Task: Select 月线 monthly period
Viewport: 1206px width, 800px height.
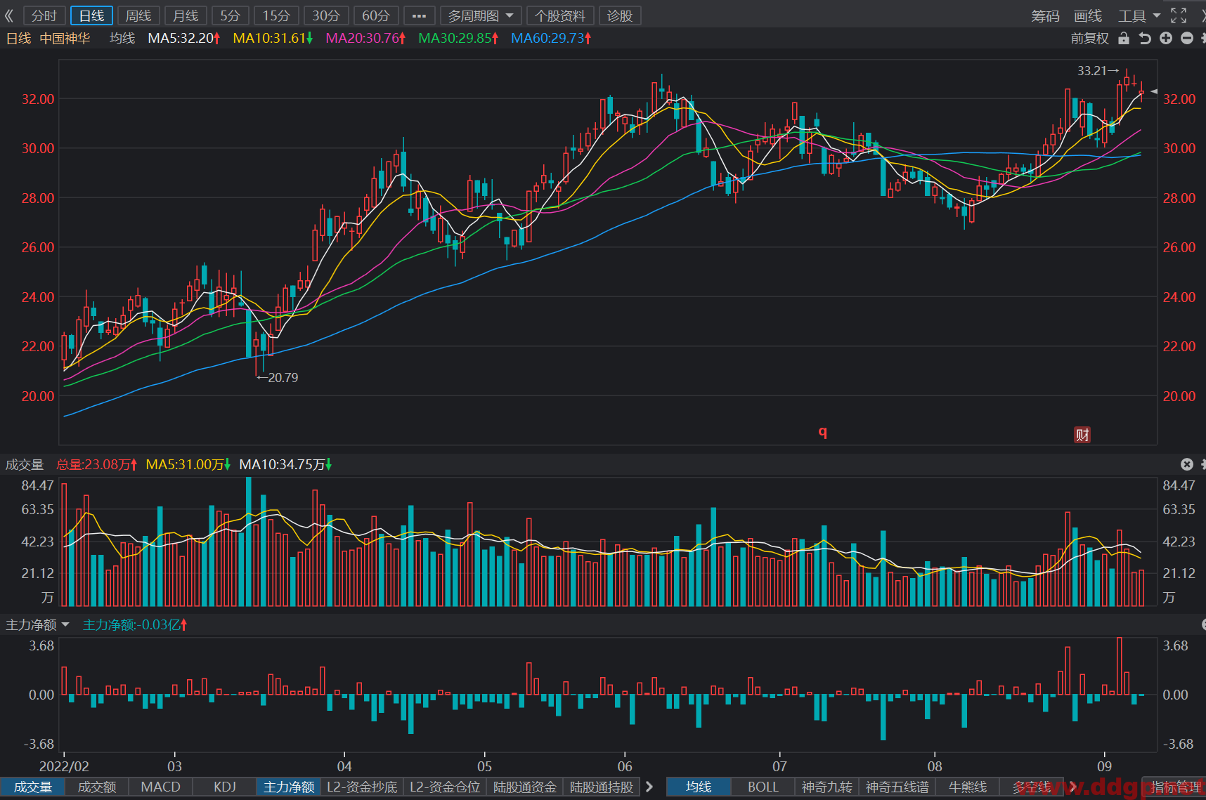Action: click(x=186, y=15)
